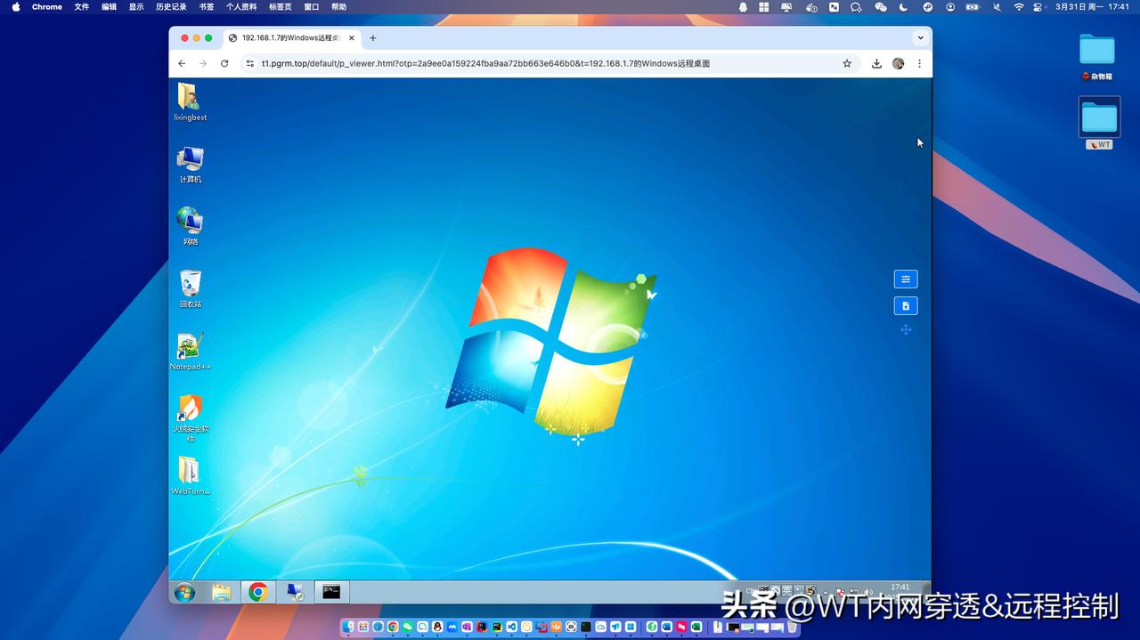Click the WeChat menu bar icon
This screenshot has width=1140, height=640.
pos(881,7)
